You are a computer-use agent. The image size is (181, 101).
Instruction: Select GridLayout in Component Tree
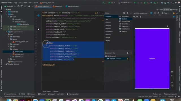[x=111, y=56]
